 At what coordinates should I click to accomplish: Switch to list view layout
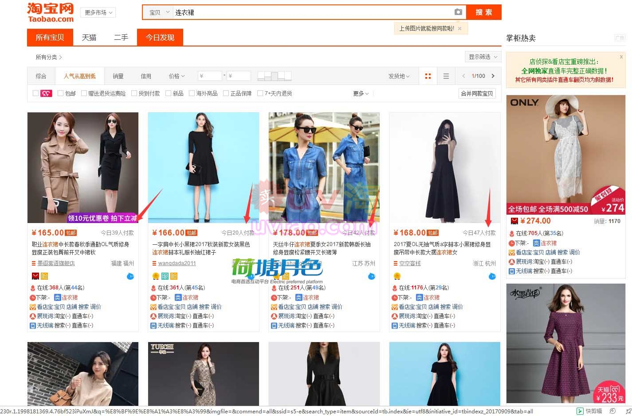[446, 76]
